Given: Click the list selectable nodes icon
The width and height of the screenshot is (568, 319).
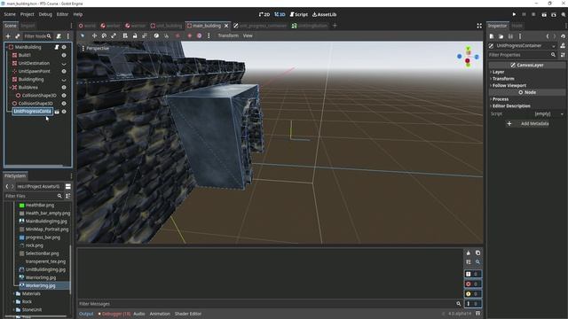Looking at the screenshot, I should click(x=125, y=35).
